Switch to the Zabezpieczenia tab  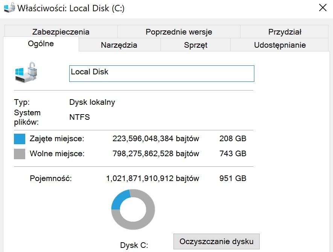[61, 32]
